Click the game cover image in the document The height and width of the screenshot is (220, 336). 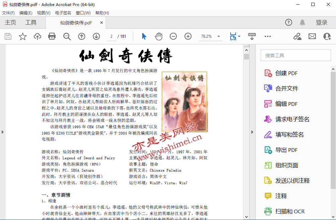[184, 101]
